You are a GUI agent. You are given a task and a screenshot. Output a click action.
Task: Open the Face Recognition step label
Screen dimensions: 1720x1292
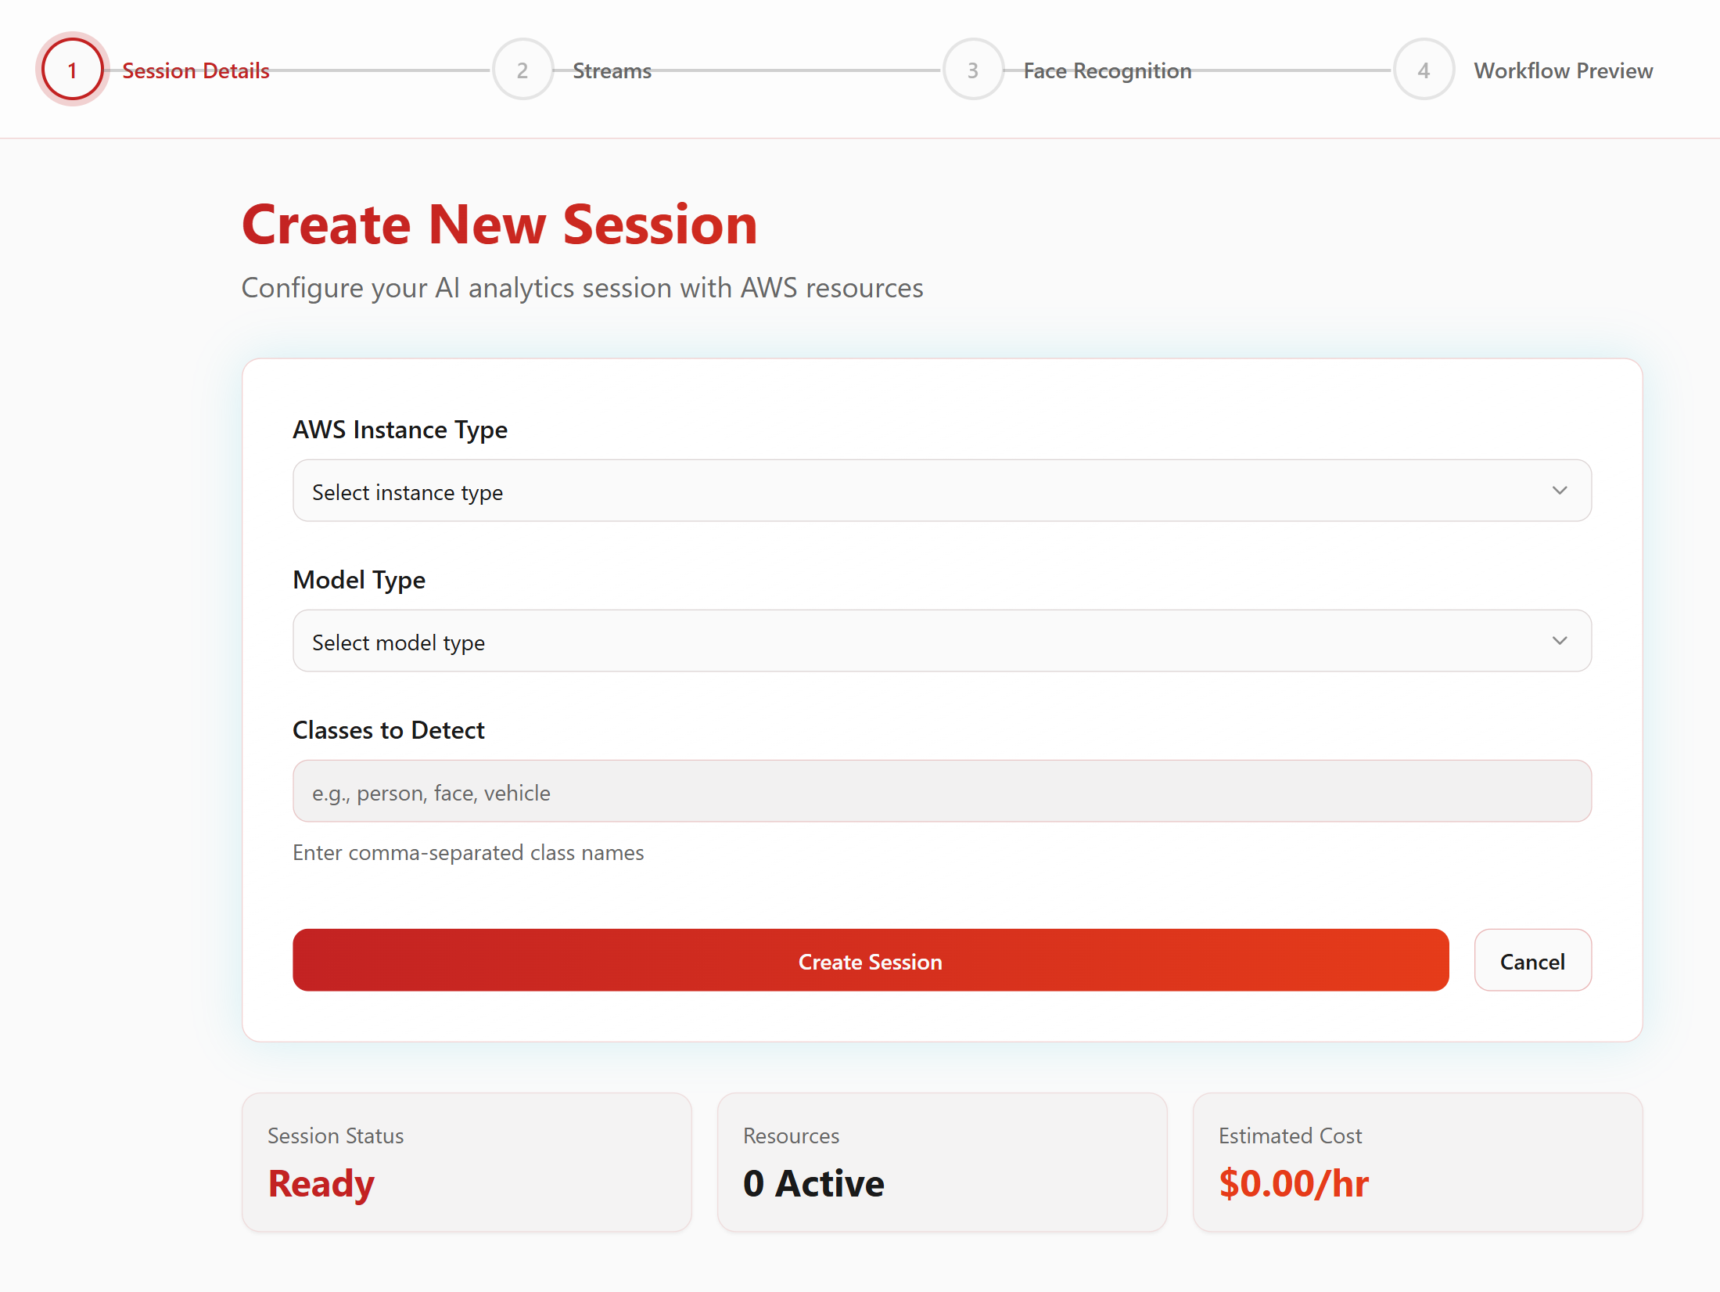[x=1107, y=70]
